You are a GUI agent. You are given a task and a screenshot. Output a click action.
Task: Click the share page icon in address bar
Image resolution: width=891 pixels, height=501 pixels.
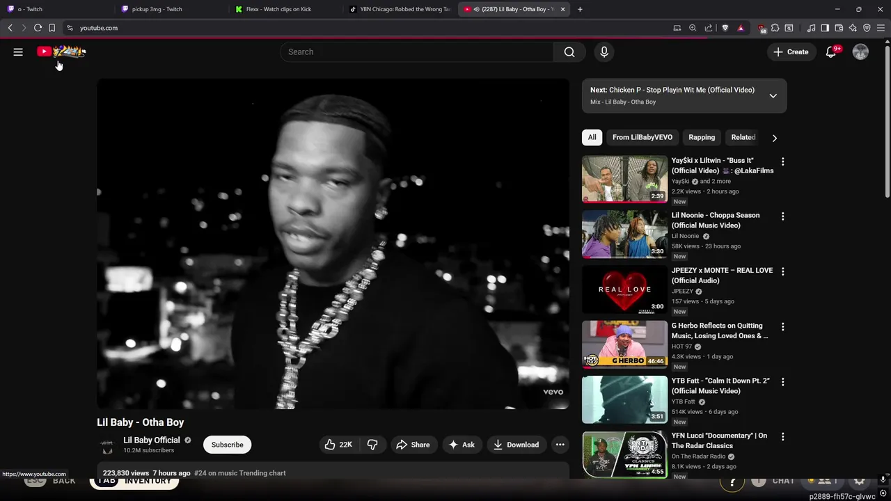click(709, 28)
